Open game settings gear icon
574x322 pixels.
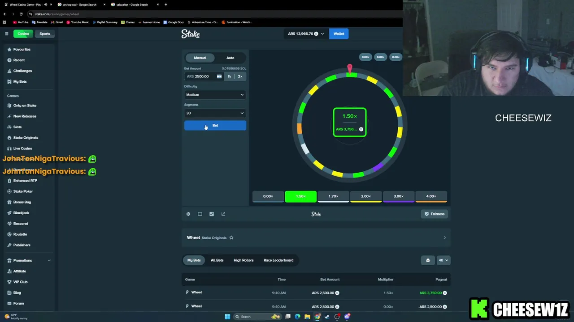[188, 214]
